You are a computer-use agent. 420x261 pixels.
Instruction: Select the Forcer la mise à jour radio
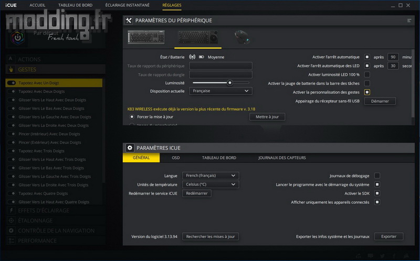(x=132, y=117)
